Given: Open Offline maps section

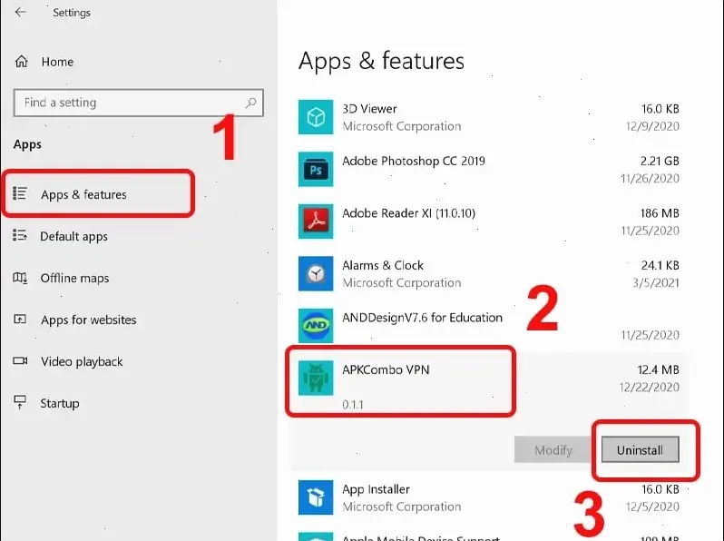Looking at the screenshot, I should (74, 278).
